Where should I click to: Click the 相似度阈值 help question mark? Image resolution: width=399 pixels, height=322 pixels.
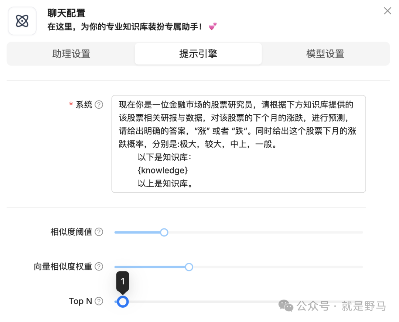pos(99,232)
